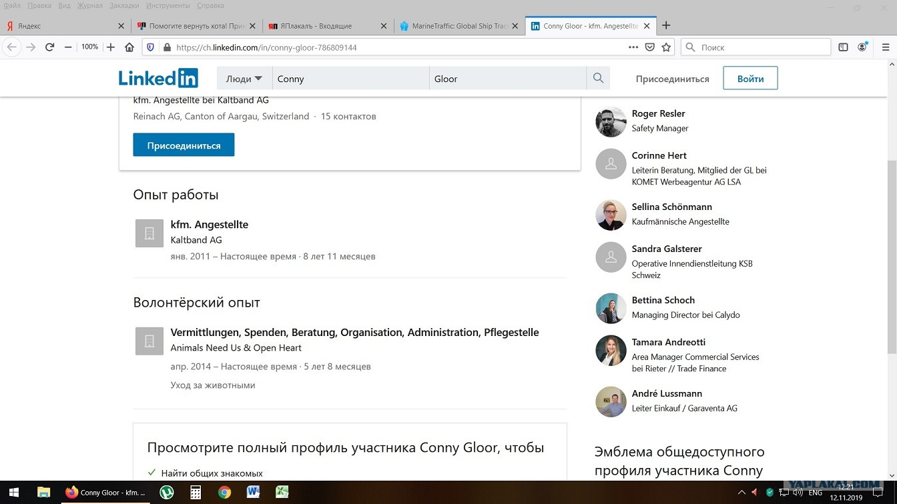897x504 pixels.
Task: Bookmark this page with the star
Action: [x=666, y=47]
